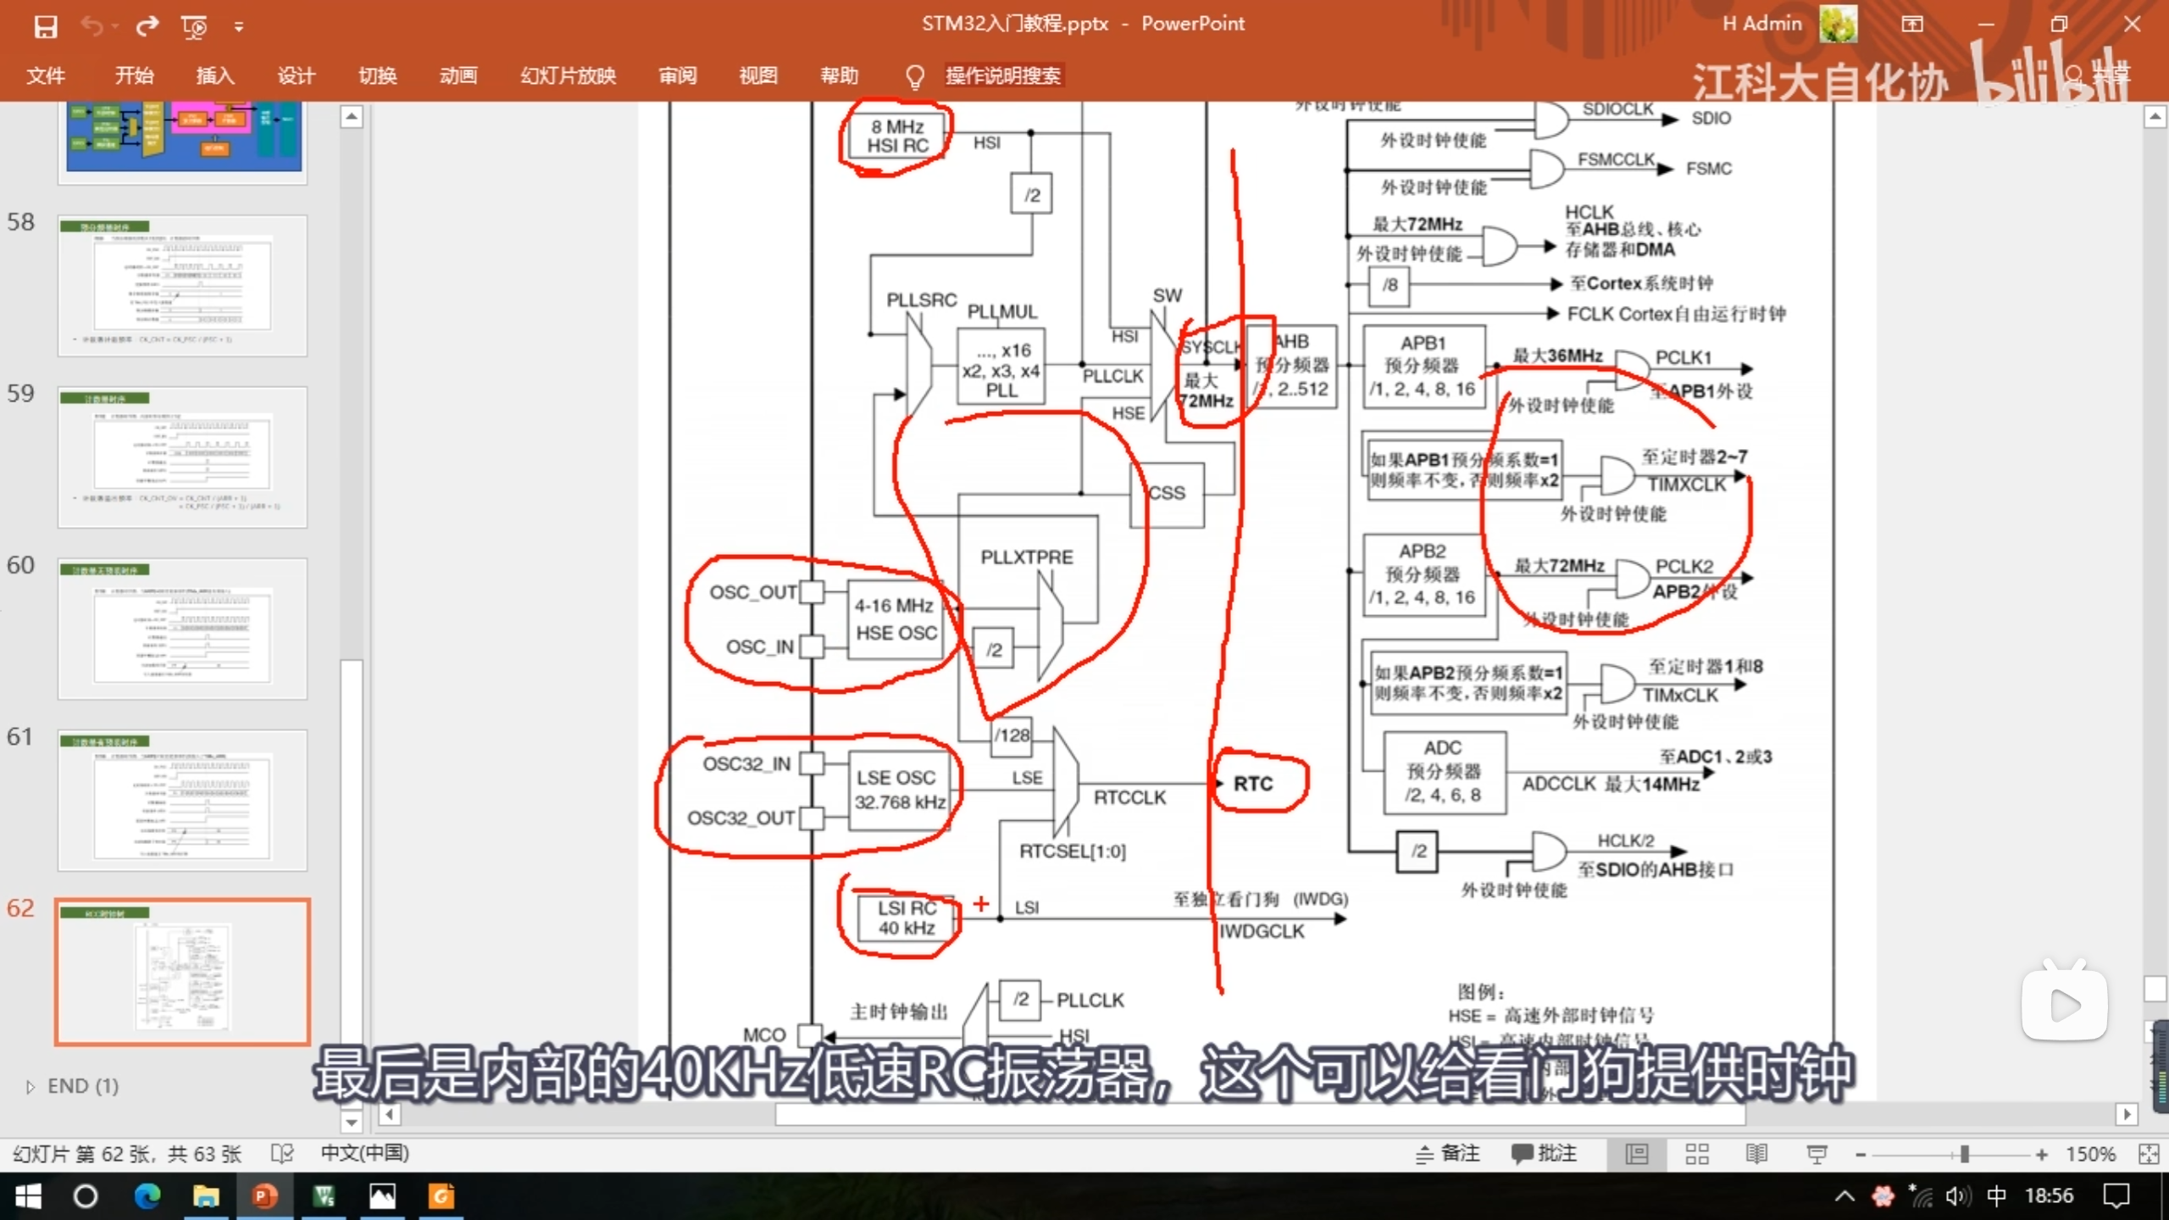Click fit slide to window icon
Viewport: 2169px width, 1220px height.
(2149, 1154)
